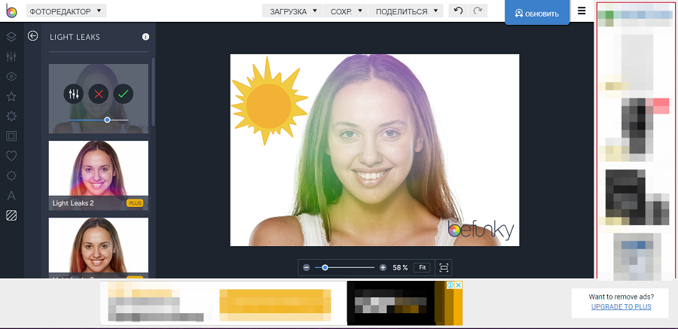Viewport: 678px width, 329px height.
Task: Select the third Light Leaks thumbnail
Action: click(x=99, y=248)
